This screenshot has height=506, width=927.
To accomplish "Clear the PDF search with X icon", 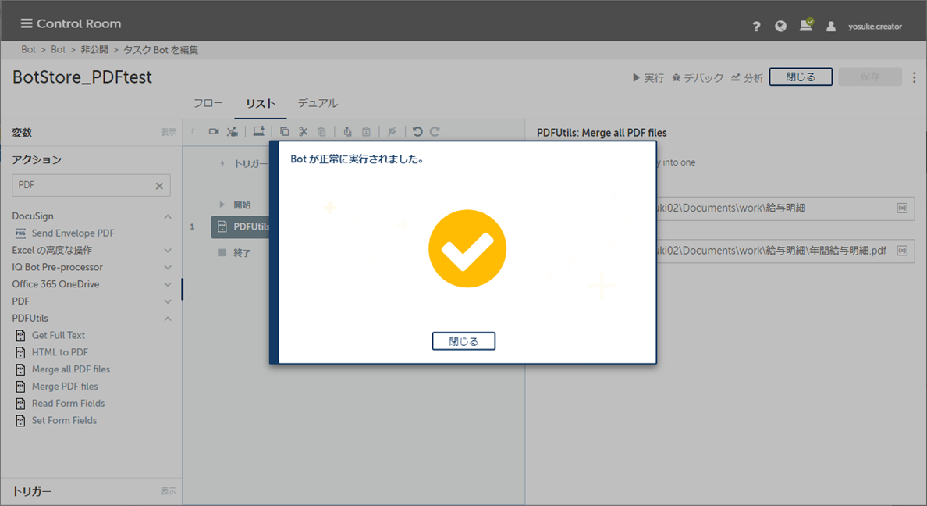I will point(159,186).
